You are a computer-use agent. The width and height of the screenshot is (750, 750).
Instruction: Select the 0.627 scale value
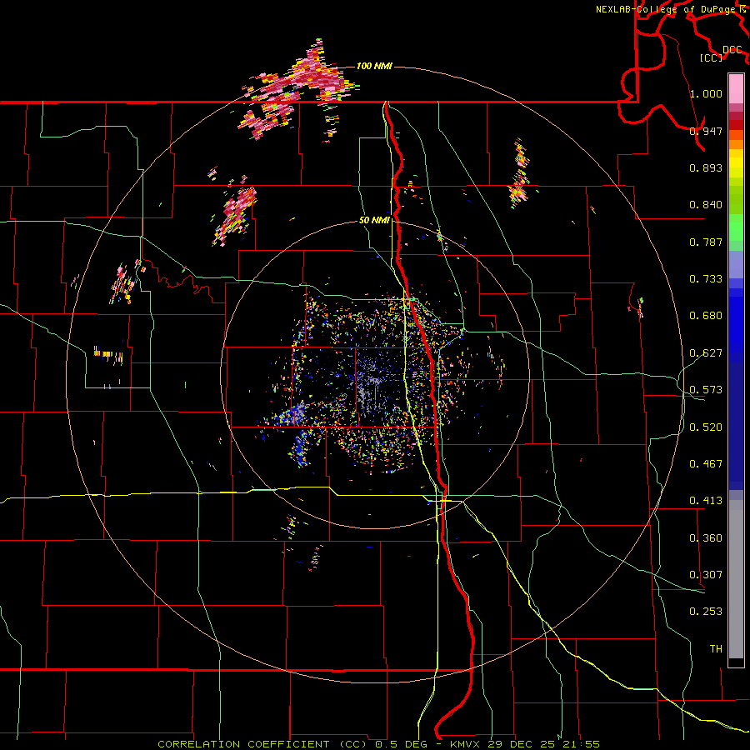pos(706,353)
